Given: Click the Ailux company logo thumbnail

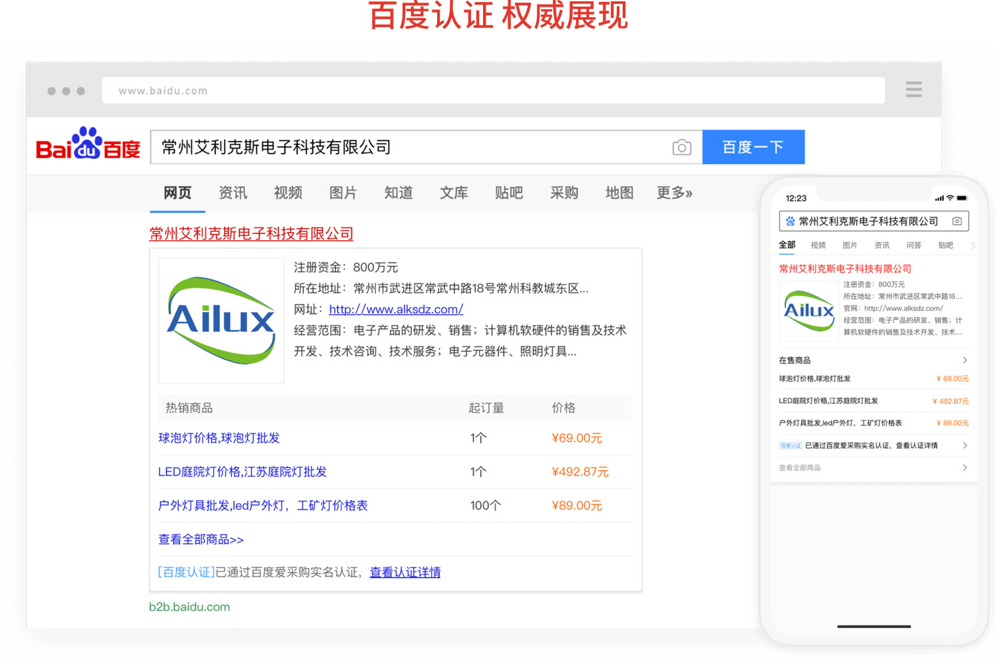Looking at the screenshot, I should point(221,321).
